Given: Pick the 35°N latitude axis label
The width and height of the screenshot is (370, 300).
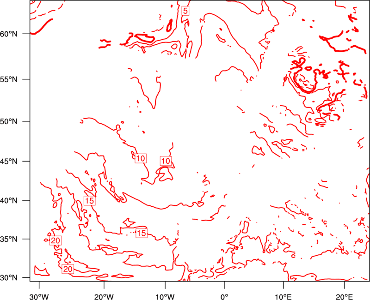Looking at the screenshot, I should pos(9,239).
